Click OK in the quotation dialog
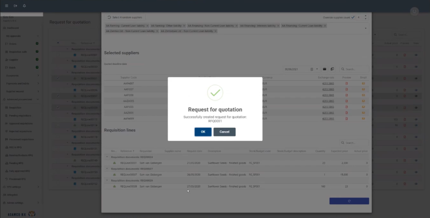Screen dimensions: 430x218 (203, 132)
